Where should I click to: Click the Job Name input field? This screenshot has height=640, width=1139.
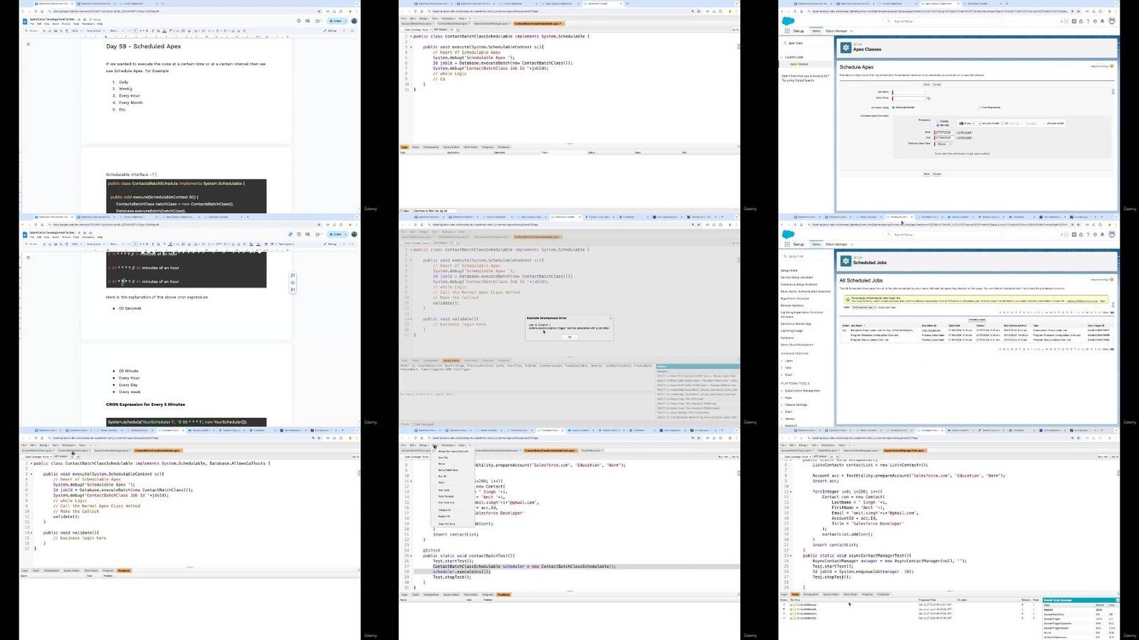pyautogui.click(x=909, y=93)
